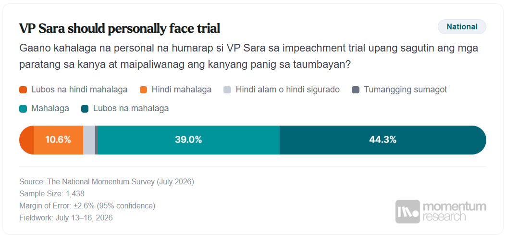Toggle Lubos na hindi mahalaga legend swatch

point(23,90)
